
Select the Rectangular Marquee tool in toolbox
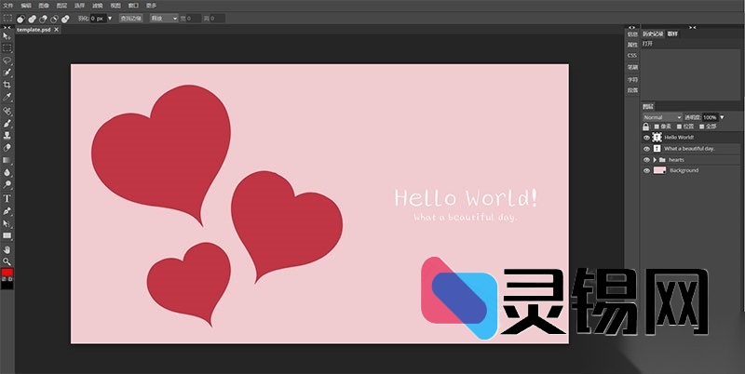7,48
